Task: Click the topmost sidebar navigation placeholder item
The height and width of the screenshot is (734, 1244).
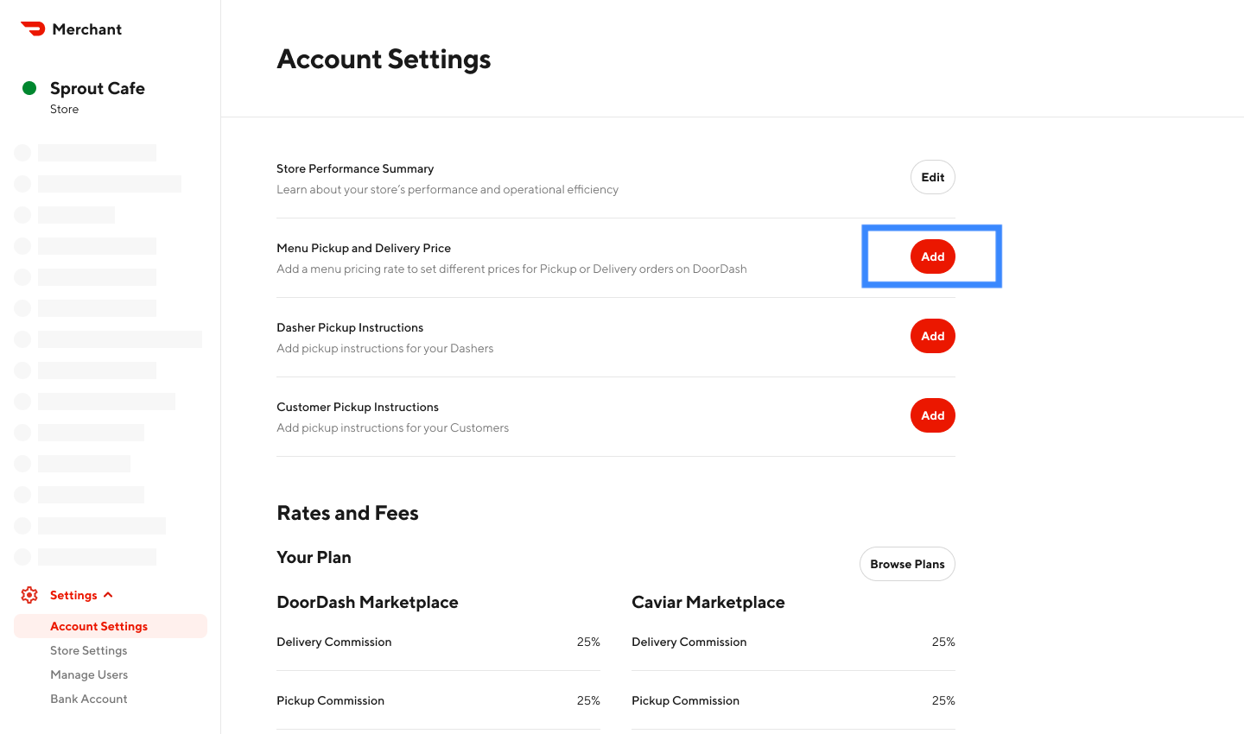Action: (x=97, y=152)
